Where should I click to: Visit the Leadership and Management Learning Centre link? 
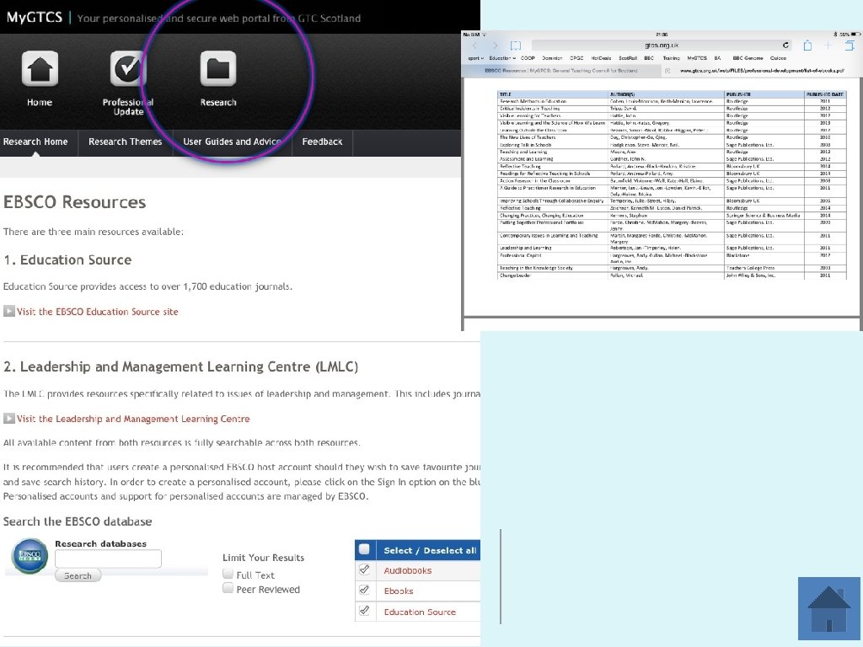pyautogui.click(x=133, y=419)
